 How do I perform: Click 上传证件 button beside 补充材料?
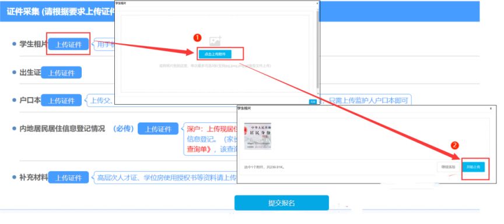pos(68,177)
